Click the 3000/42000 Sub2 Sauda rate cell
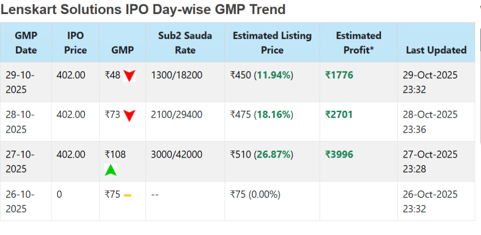The width and height of the screenshot is (481, 235). tap(177, 154)
